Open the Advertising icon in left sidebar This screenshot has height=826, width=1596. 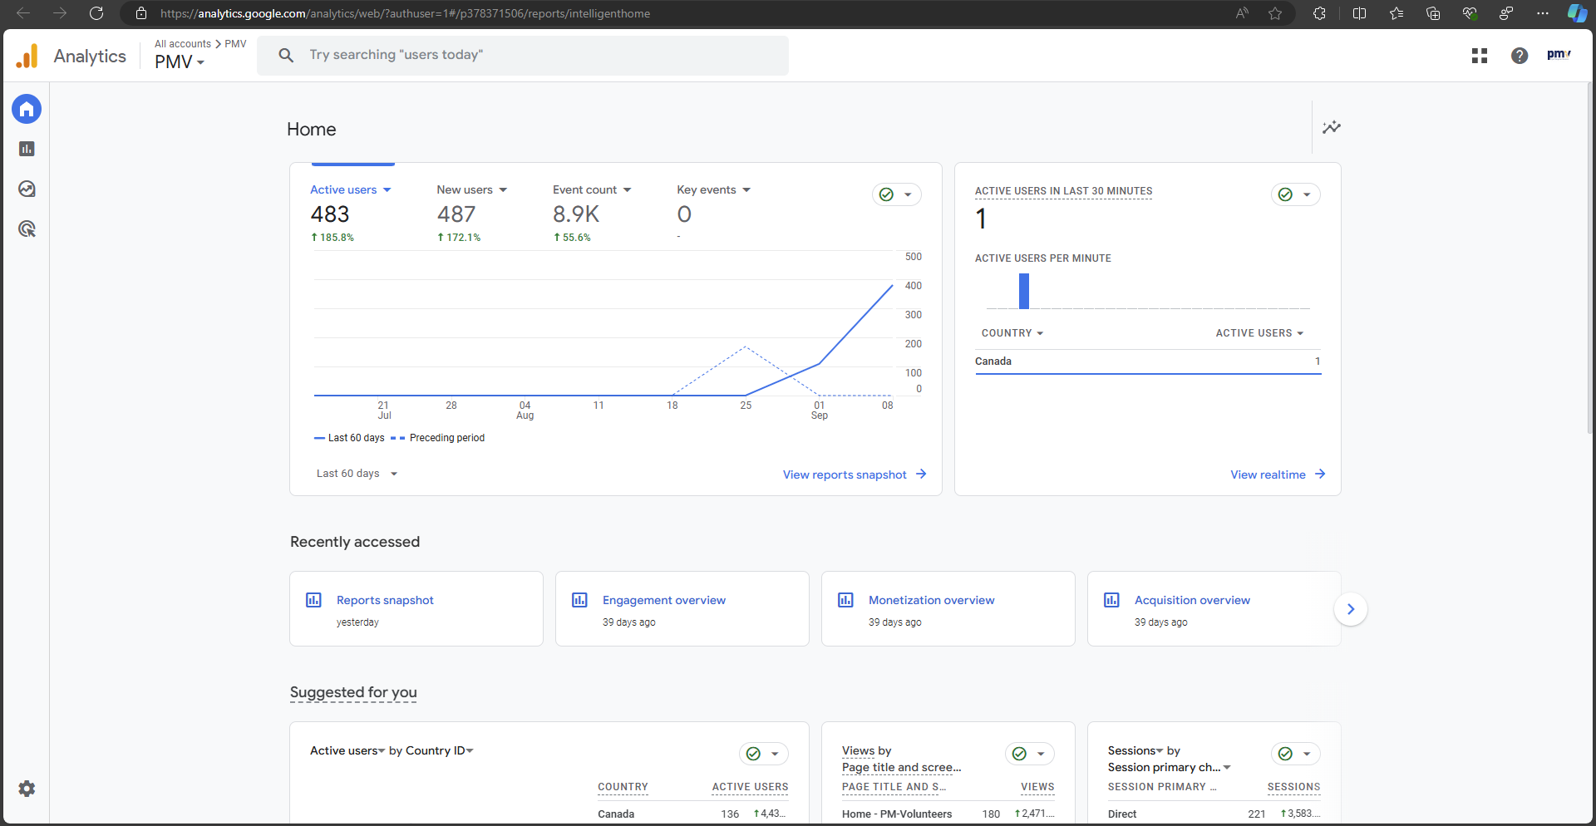[27, 229]
